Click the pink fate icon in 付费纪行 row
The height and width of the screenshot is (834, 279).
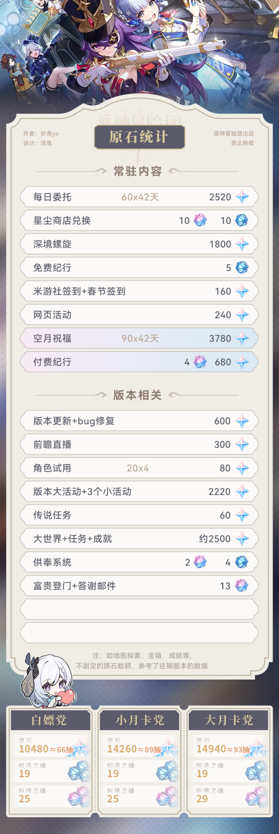click(200, 361)
